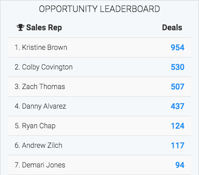
Task: Click the 117 deals count
Action: pyautogui.click(x=178, y=146)
